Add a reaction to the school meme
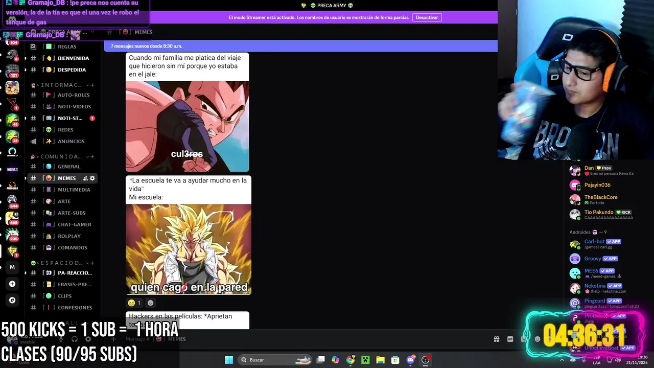Viewport: 654px width, 368px height. (x=150, y=303)
